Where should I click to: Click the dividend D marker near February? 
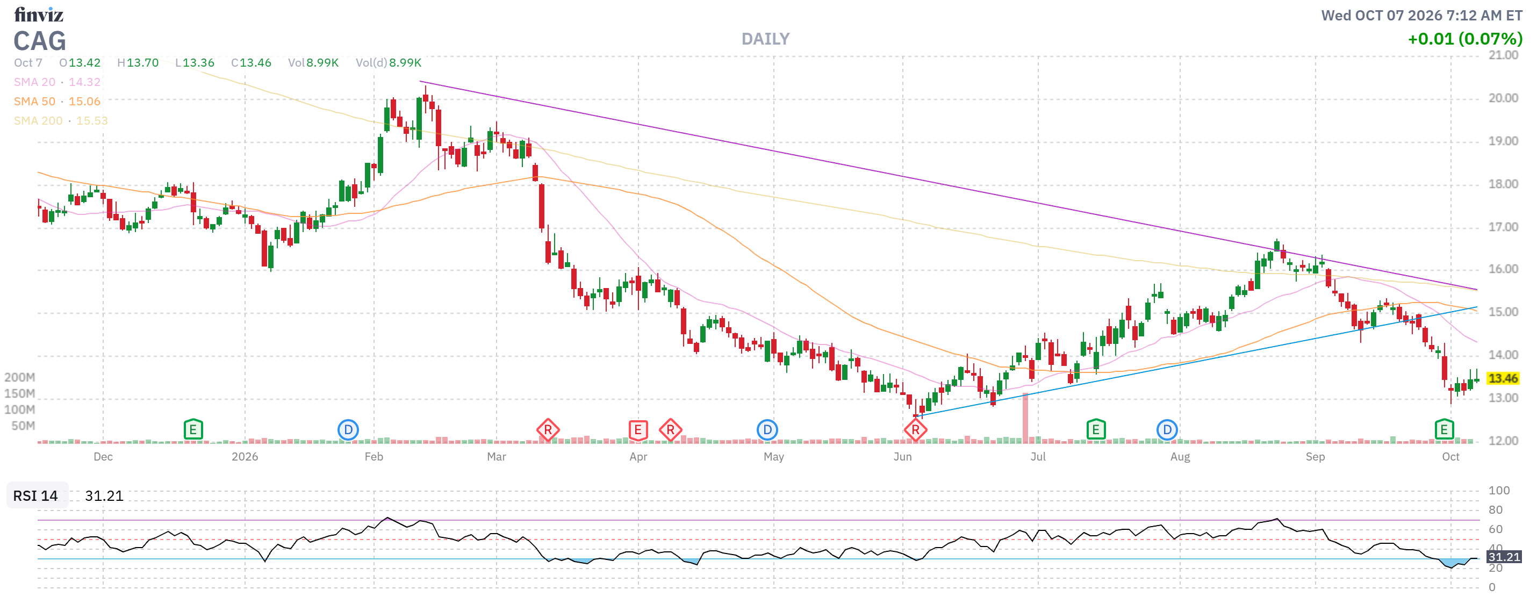[348, 430]
